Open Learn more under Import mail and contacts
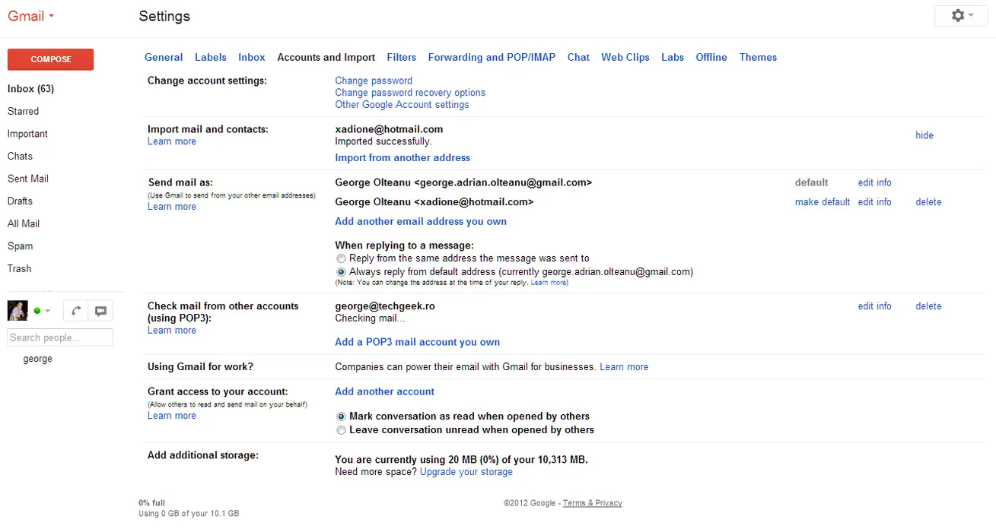This screenshot has height=532, width=996. click(172, 141)
